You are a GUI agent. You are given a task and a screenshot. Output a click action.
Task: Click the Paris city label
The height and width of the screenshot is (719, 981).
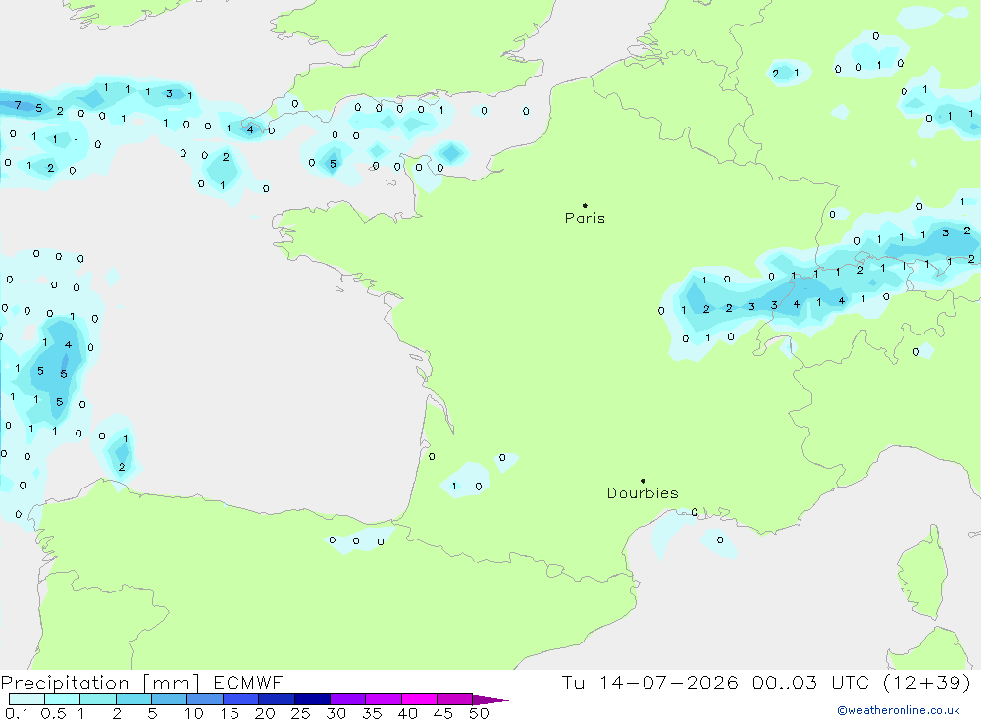[x=585, y=218]
